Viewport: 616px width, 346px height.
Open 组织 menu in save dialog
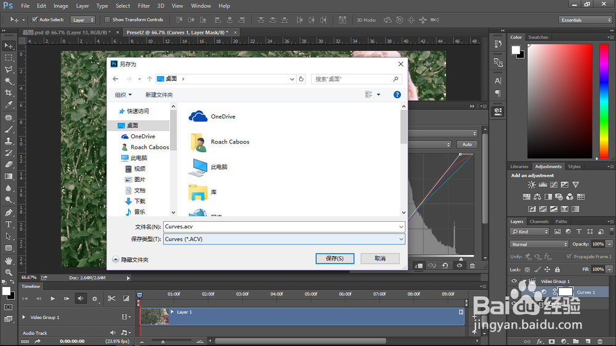tap(123, 95)
